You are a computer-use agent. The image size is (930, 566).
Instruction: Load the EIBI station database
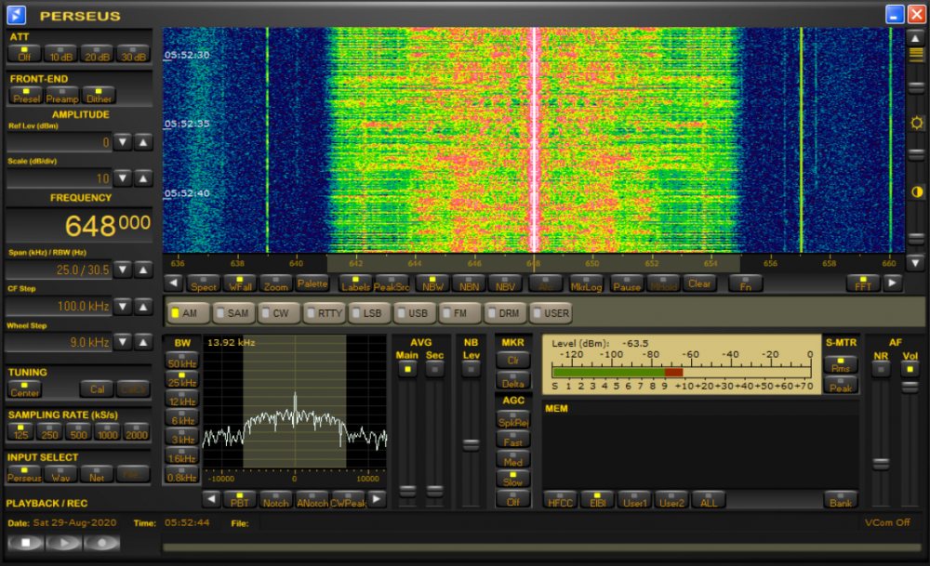coord(597,500)
